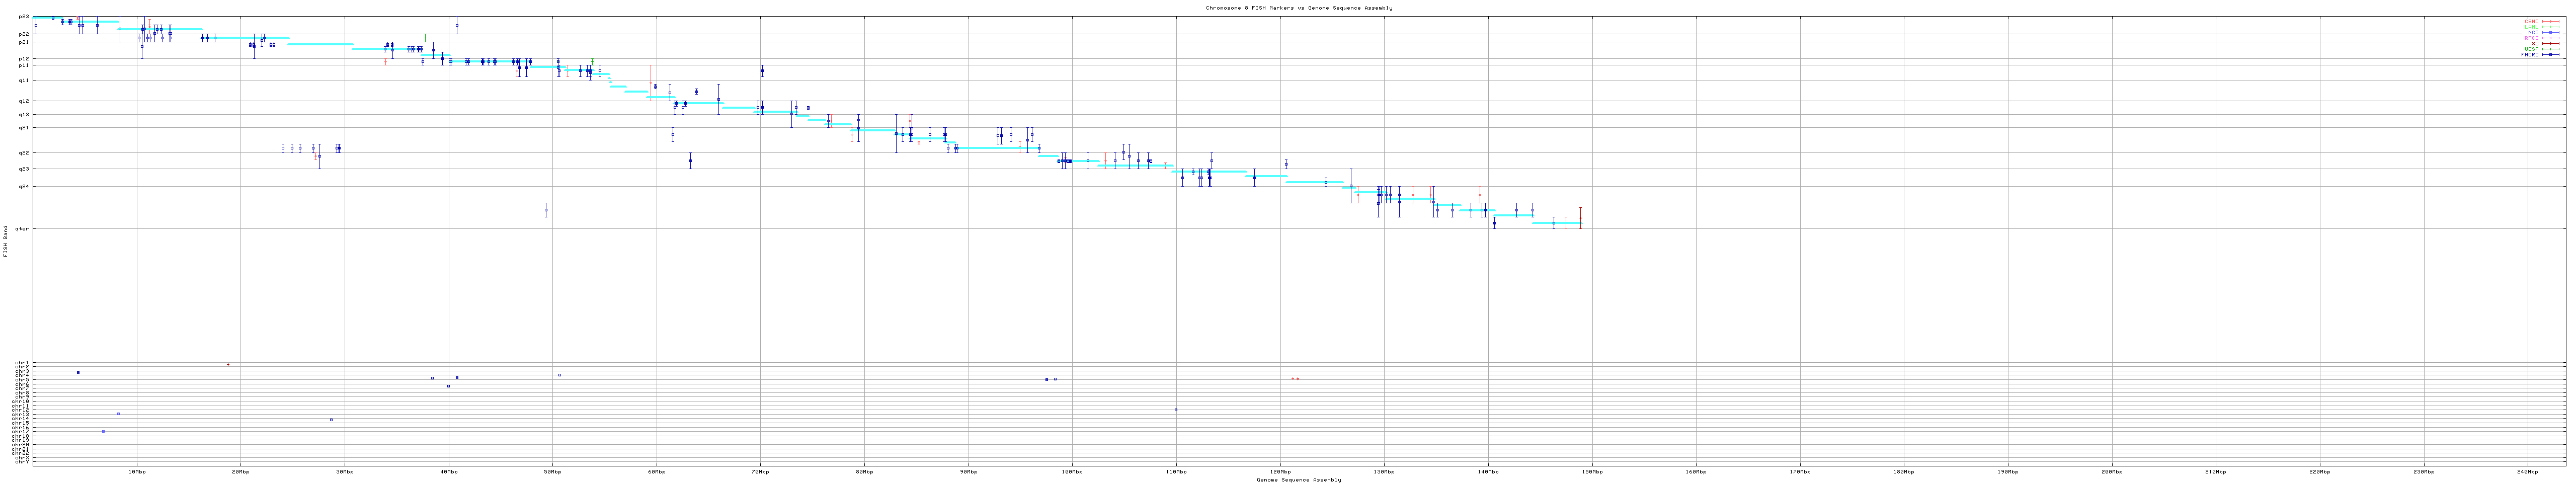The height and width of the screenshot is (483, 2576).
Task: Click the isolated blue marker below q24 near 50Mbp
Action: (x=546, y=210)
